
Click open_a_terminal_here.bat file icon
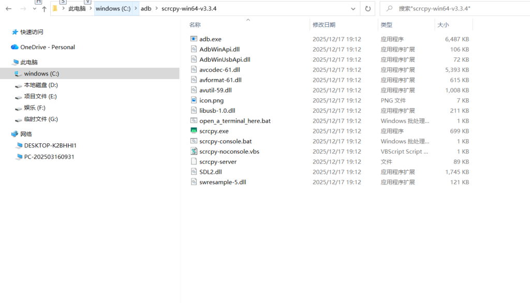click(194, 120)
